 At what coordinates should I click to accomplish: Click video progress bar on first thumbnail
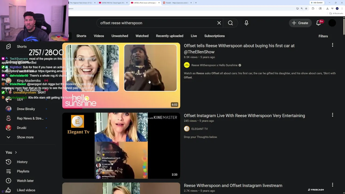tap(121, 108)
